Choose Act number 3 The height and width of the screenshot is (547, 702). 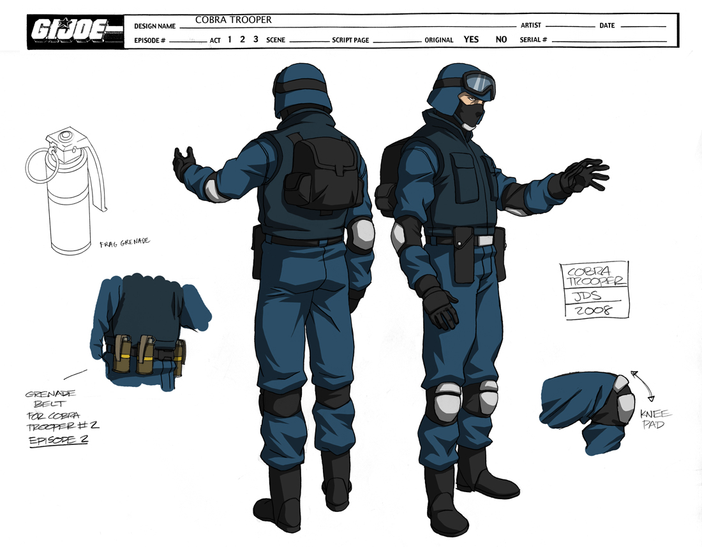tap(256, 40)
